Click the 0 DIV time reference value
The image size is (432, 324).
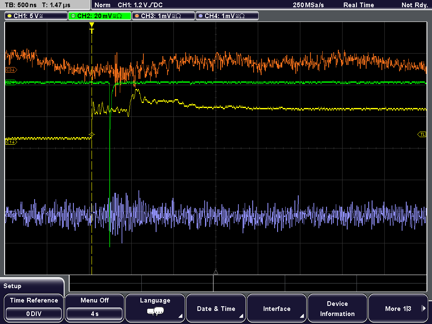pyautogui.click(x=34, y=314)
